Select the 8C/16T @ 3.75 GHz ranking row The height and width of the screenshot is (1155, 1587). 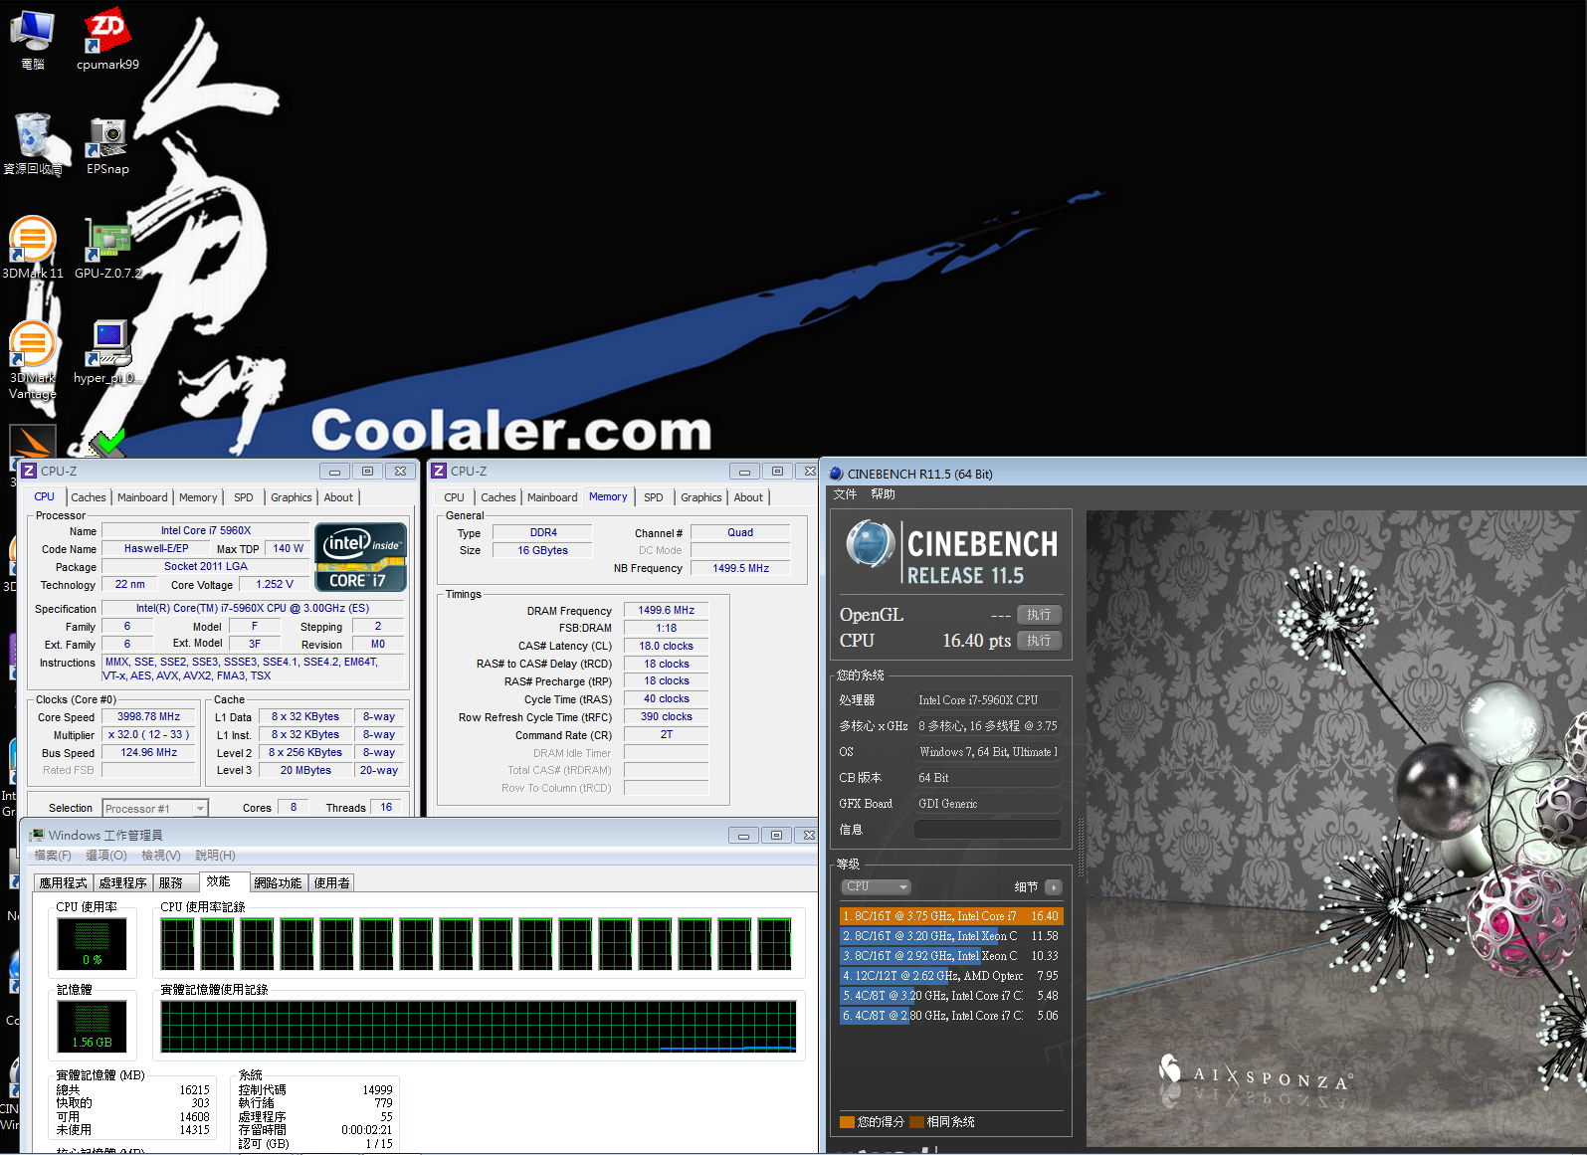[951, 916]
